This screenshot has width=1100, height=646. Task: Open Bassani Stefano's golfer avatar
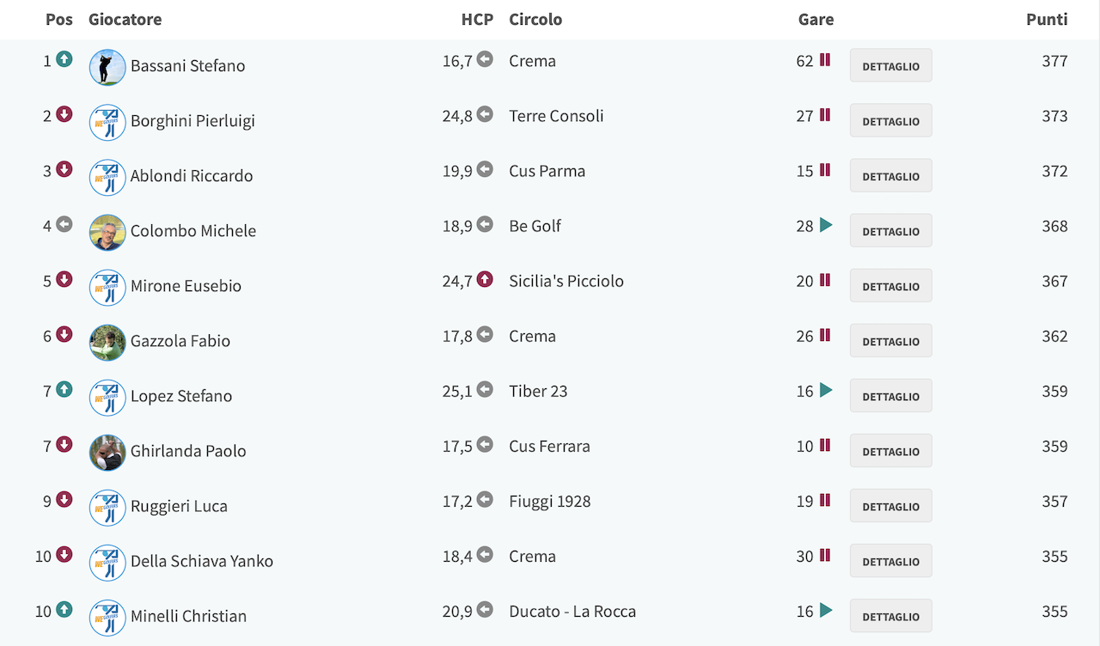107,66
